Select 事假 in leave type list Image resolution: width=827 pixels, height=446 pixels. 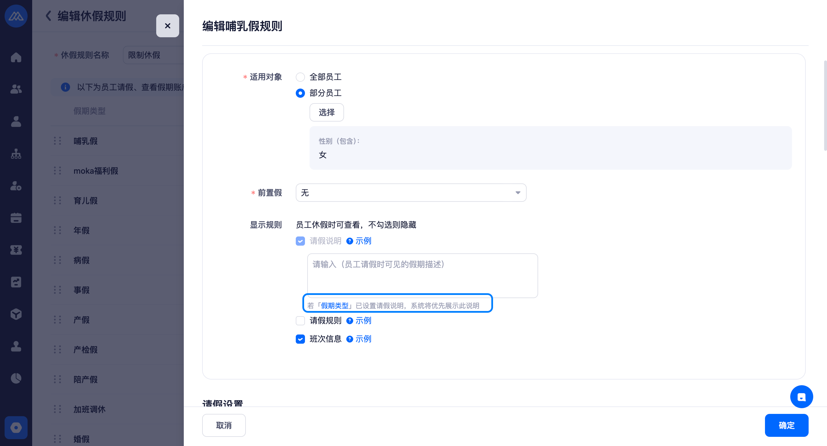82,290
